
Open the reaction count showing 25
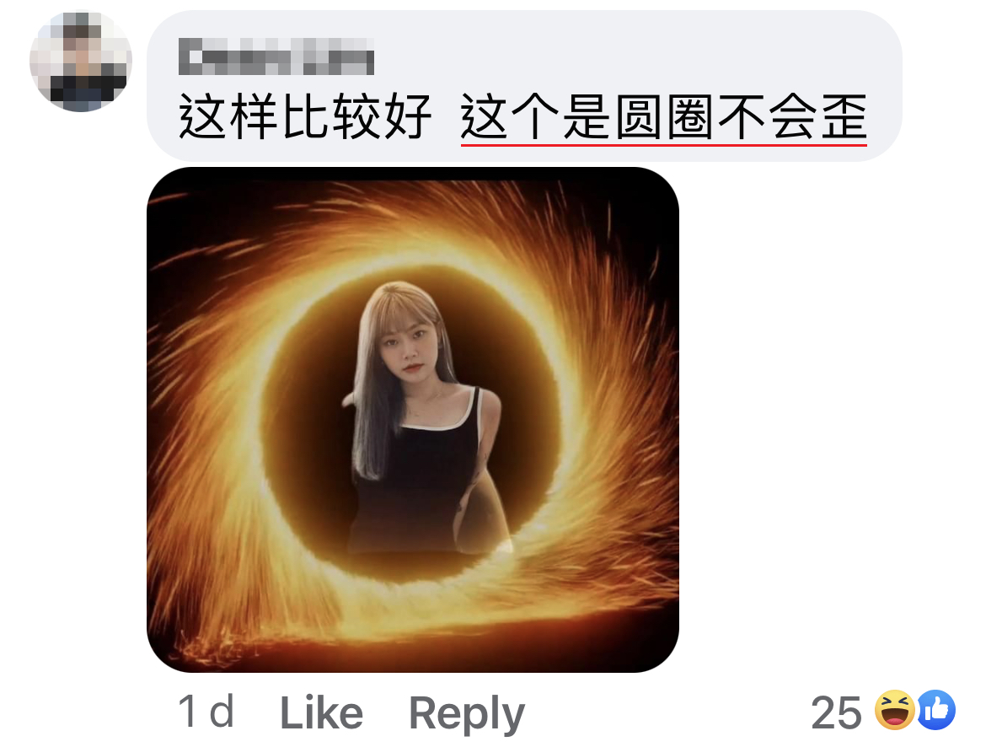point(836,713)
